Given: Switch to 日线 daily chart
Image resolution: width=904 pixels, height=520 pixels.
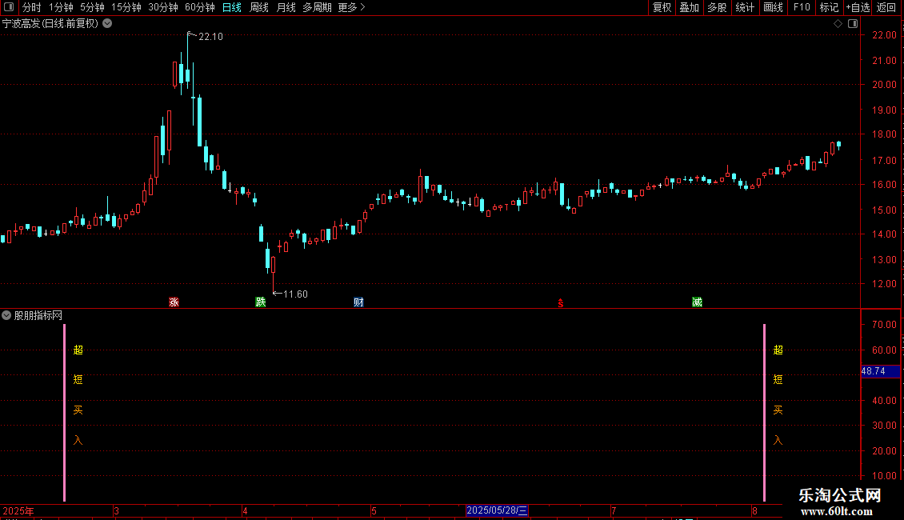Looking at the screenshot, I should [x=232, y=7].
